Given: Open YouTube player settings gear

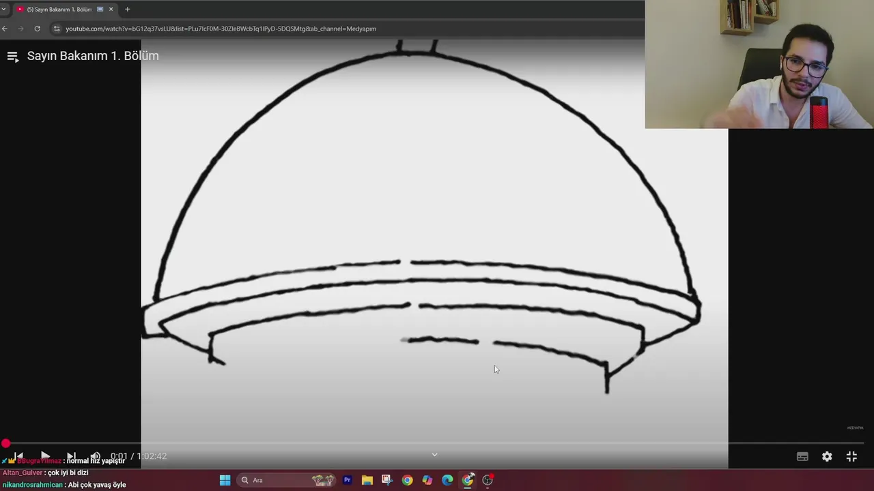Looking at the screenshot, I should pos(827,457).
